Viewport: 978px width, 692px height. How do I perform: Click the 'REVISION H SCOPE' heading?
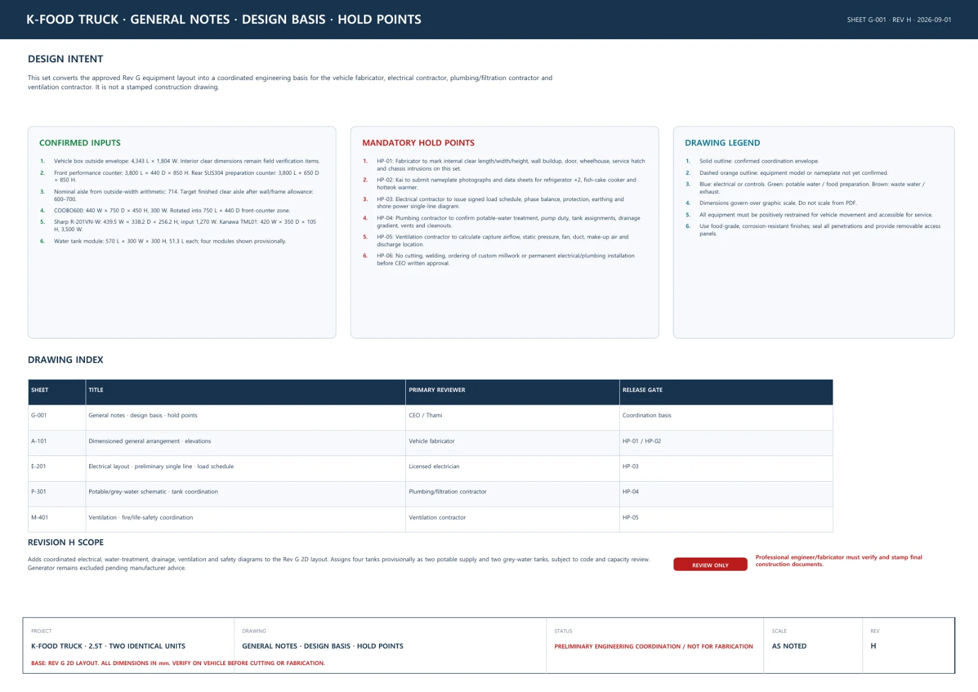65,543
